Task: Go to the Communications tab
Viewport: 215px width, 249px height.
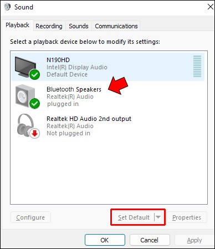Action: tap(116, 26)
